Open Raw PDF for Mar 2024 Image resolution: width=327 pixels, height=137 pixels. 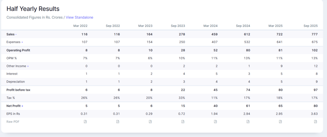215,122
